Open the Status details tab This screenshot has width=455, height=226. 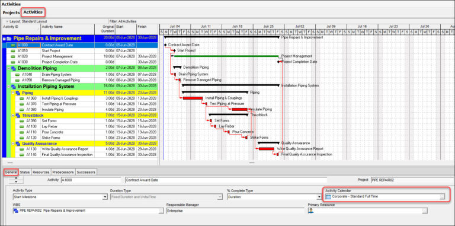tap(25, 172)
